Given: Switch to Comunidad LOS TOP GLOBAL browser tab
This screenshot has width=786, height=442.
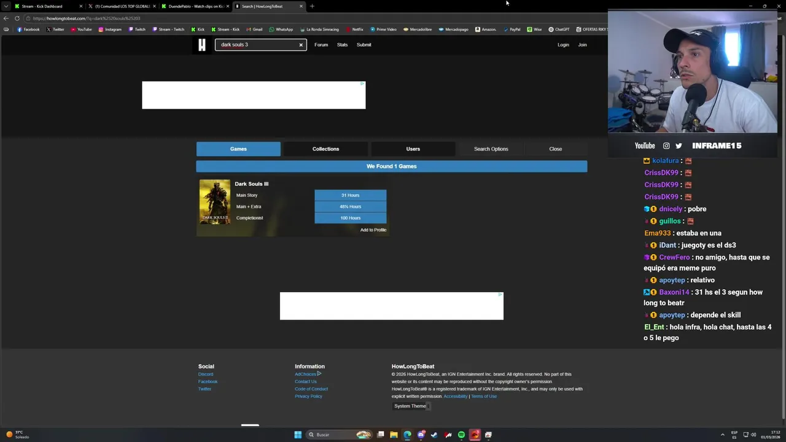Looking at the screenshot, I should [122, 6].
